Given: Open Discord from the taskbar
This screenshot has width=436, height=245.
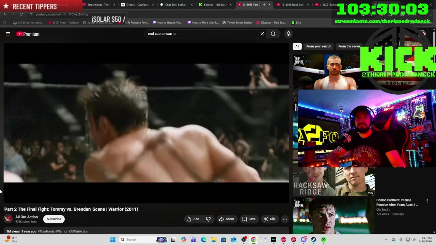Looking at the screenshot, I should coord(303,240).
